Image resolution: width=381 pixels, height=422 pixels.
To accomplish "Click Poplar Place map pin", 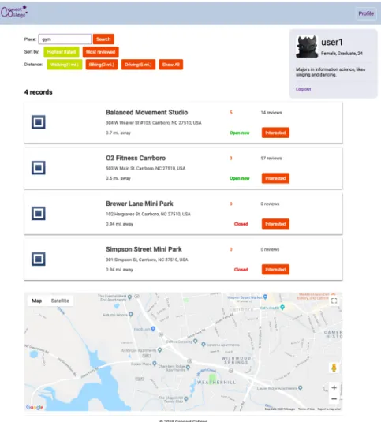I will coord(155,364).
